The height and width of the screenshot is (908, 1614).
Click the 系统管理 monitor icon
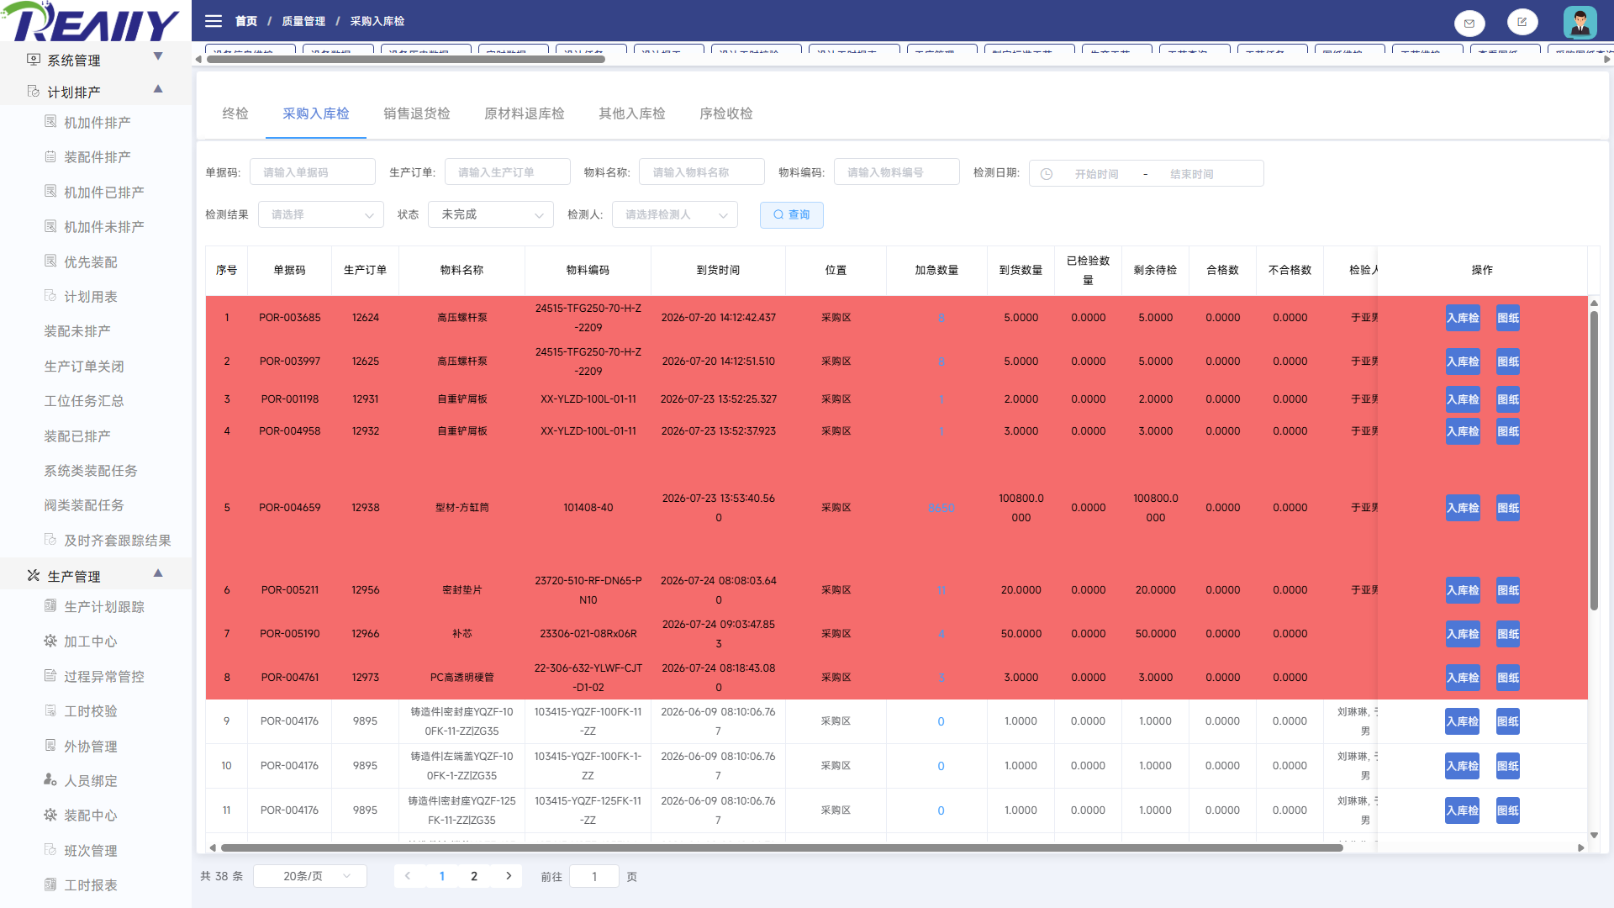(x=34, y=60)
